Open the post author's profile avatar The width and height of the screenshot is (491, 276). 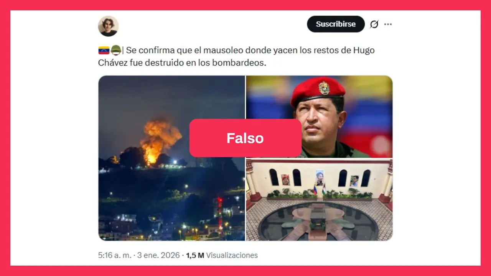click(x=108, y=26)
